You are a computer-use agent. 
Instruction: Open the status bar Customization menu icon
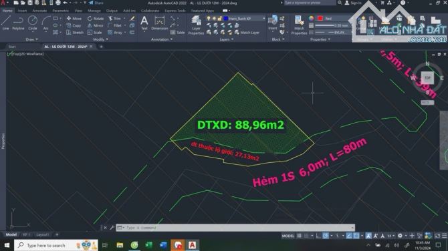[x=444, y=236]
